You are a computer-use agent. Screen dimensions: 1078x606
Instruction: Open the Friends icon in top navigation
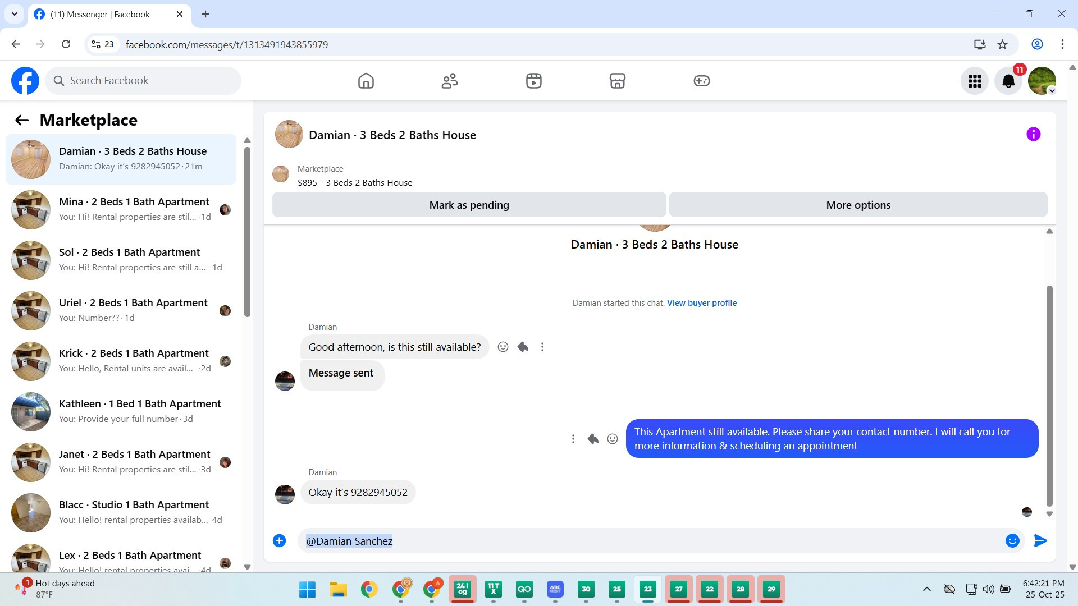(449, 81)
